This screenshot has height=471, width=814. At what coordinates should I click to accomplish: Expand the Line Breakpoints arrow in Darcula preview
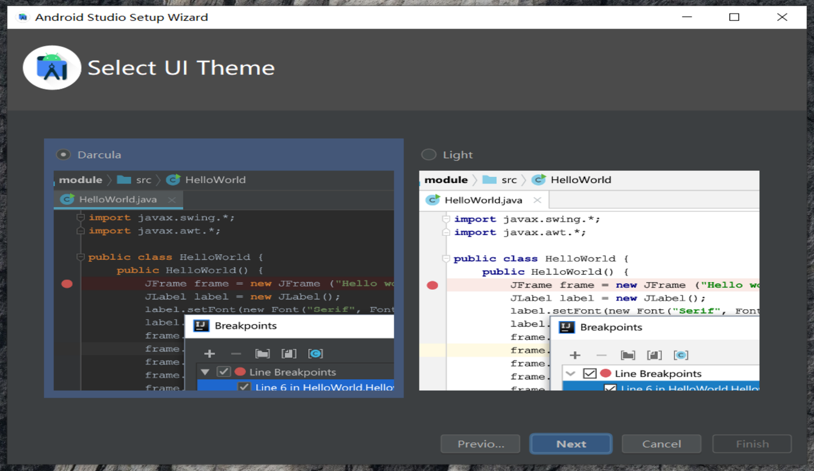coord(204,371)
